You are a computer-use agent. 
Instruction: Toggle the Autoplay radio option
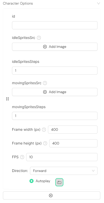[x=31, y=181]
